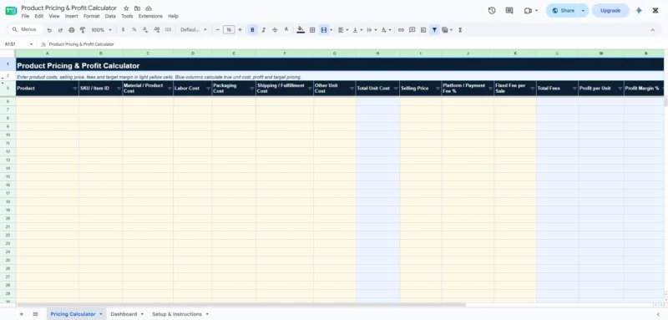Viewport: 668px width, 320px height.
Task: Toggle merge cells
Action: pyautogui.click(x=324, y=30)
